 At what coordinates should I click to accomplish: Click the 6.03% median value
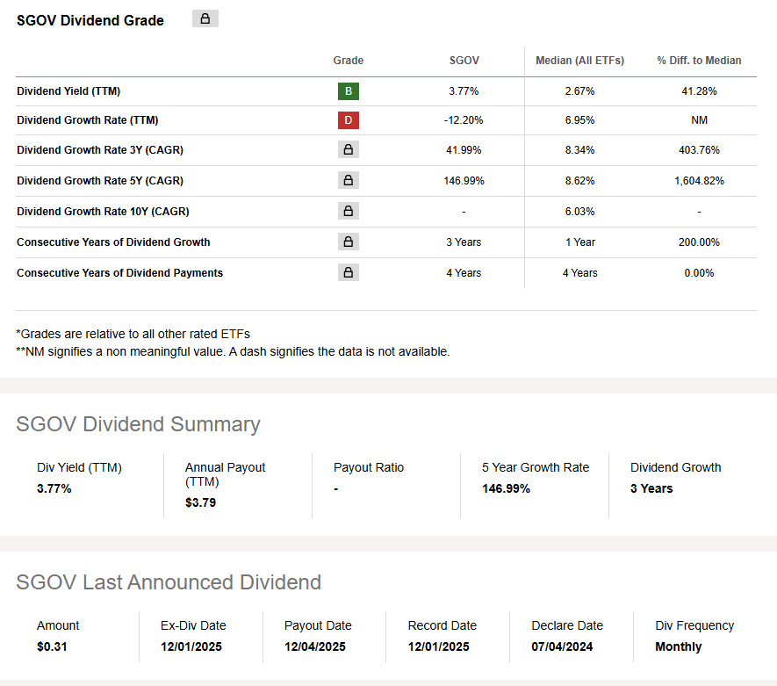(x=579, y=211)
